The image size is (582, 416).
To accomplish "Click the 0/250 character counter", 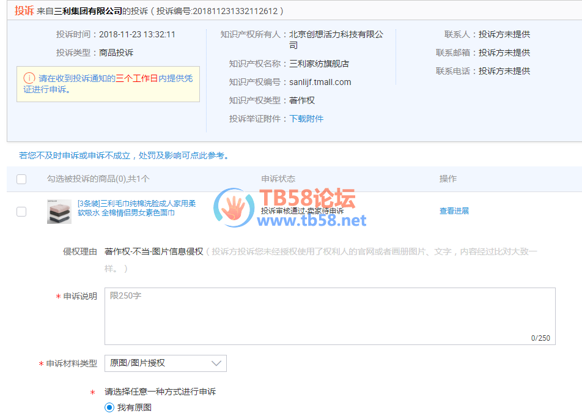I will point(540,338).
